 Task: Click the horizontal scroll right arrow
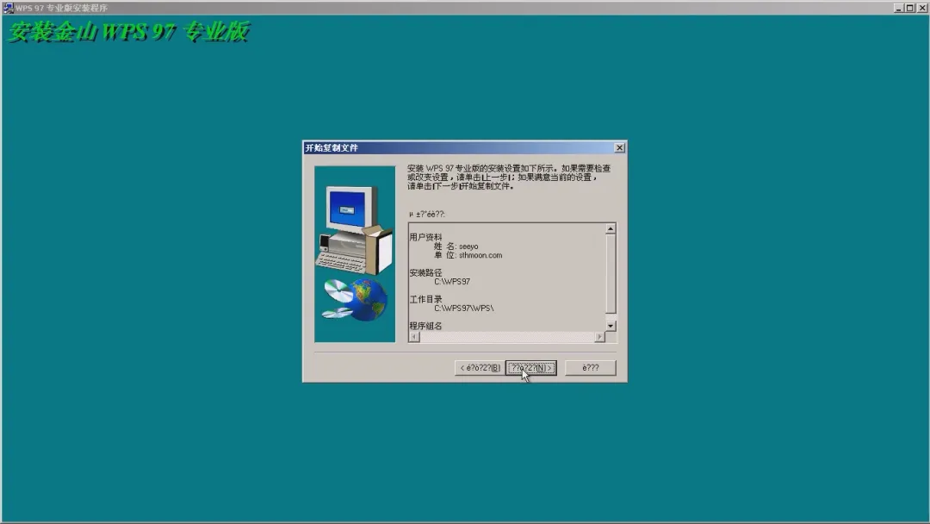tap(599, 337)
